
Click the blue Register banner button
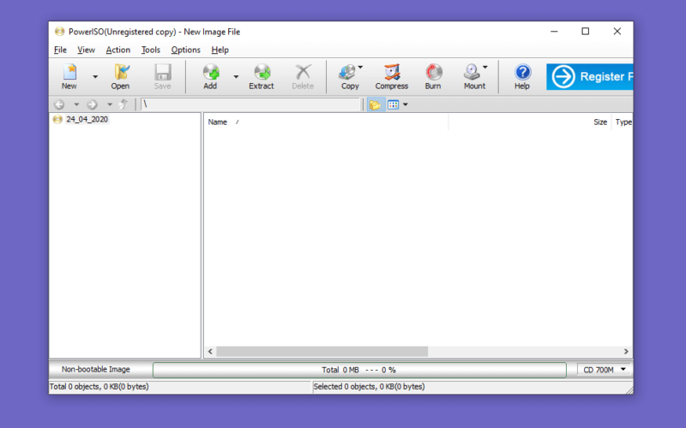coord(589,76)
